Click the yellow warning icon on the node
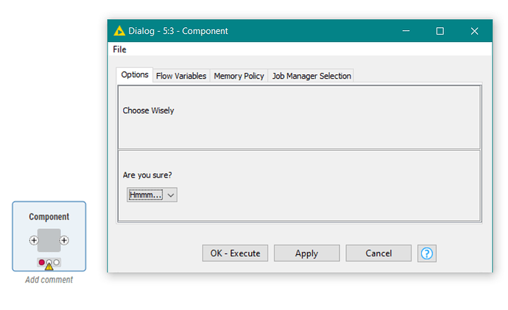Viewport: 508px width, 310px height. (49, 266)
